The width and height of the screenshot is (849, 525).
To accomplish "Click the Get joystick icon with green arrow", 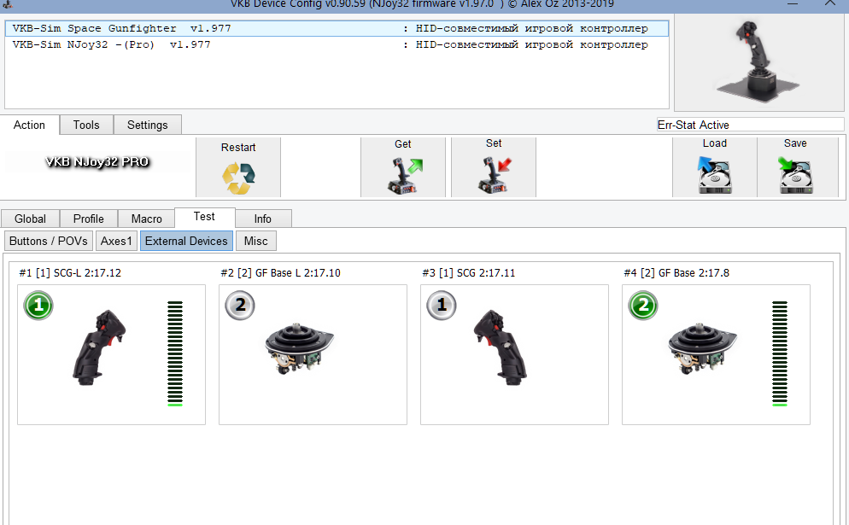I will click(x=405, y=176).
